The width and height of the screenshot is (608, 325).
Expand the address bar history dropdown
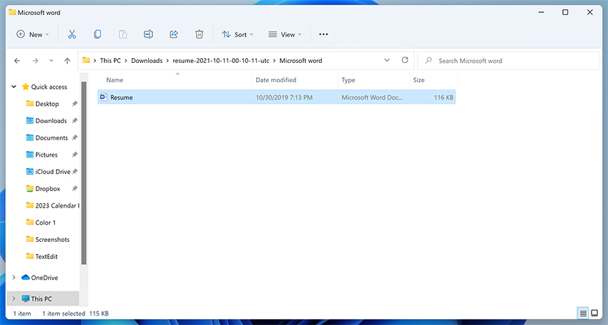tap(386, 60)
